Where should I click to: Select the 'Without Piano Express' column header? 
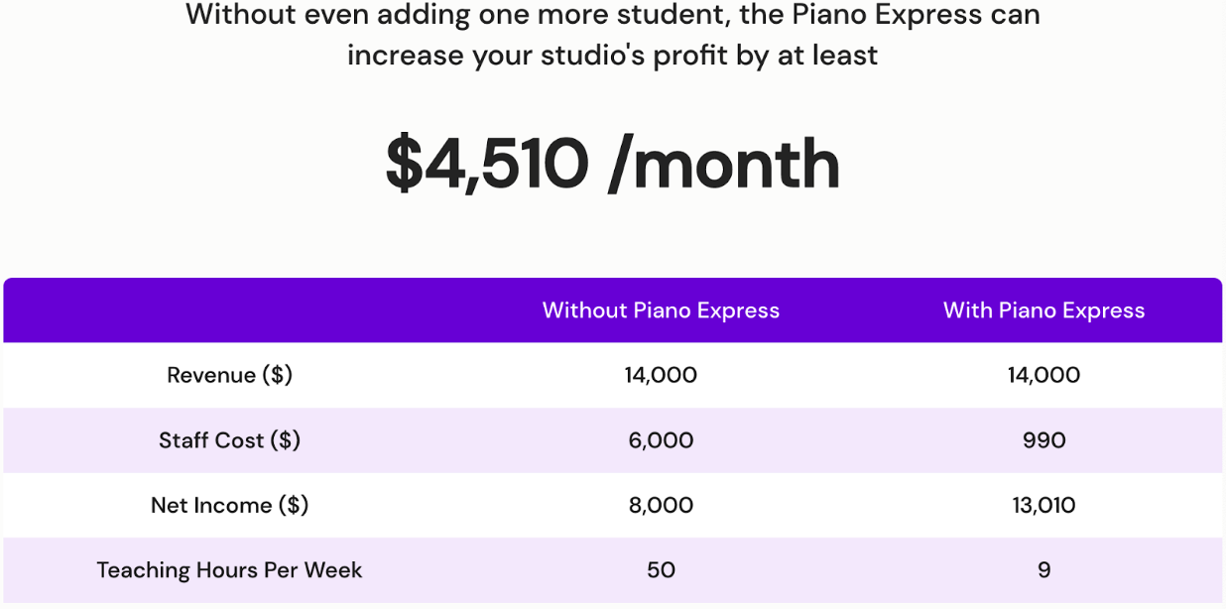pyautogui.click(x=661, y=310)
